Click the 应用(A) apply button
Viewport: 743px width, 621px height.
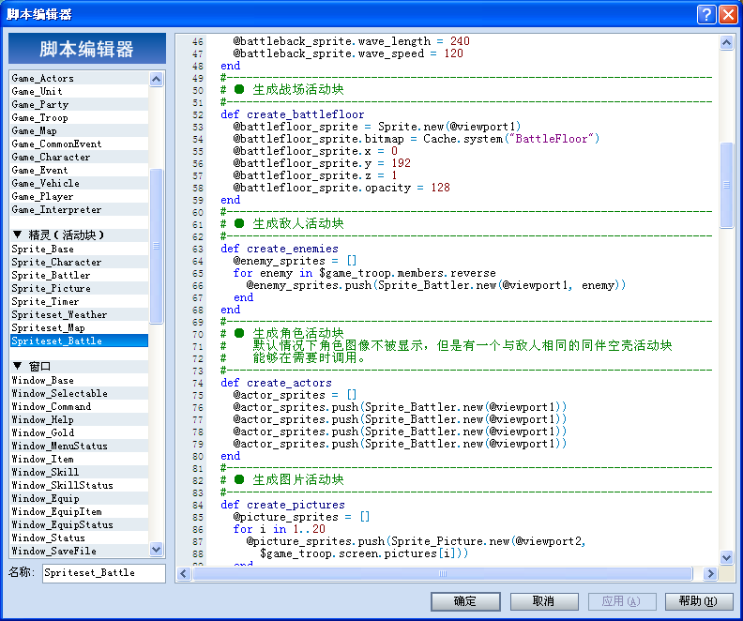[x=622, y=601]
